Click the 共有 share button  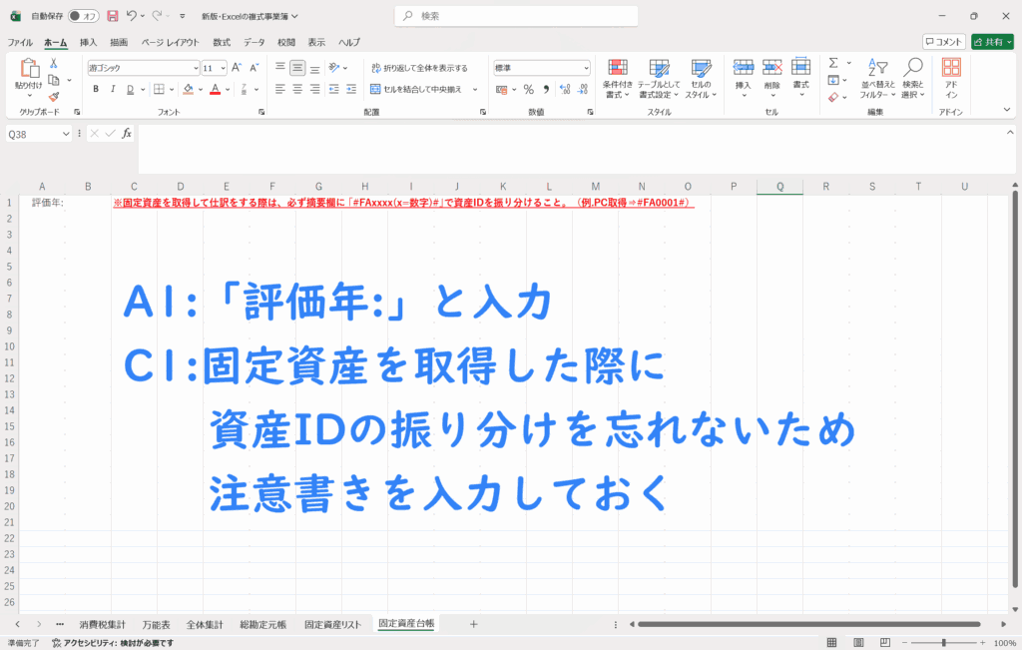tap(992, 42)
